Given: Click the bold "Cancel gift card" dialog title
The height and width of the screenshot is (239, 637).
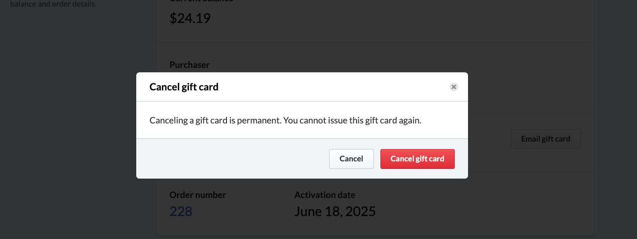Looking at the screenshot, I should pyautogui.click(x=184, y=87).
